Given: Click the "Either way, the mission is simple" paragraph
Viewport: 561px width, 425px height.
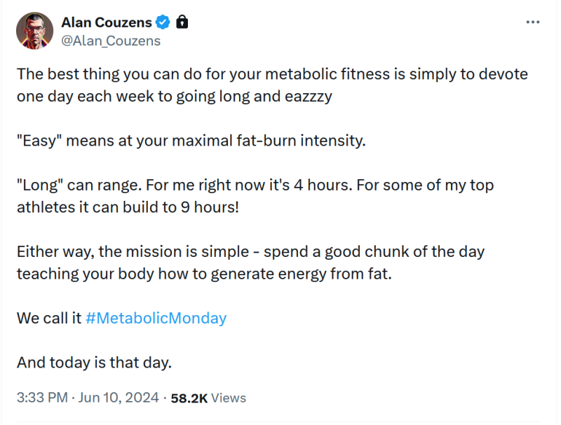Looking at the screenshot, I should coord(250,263).
